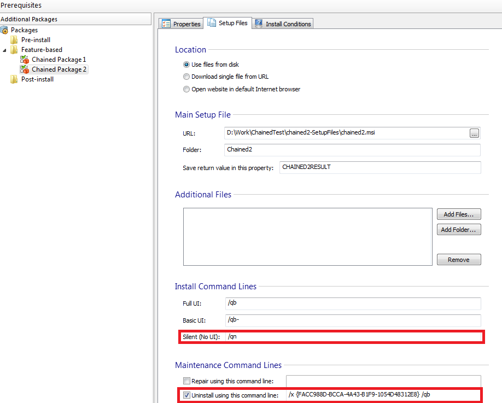Image resolution: width=502 pixels, height=403 pixels.
Task: Select Download single file from URL
Action: coord(186,77)
